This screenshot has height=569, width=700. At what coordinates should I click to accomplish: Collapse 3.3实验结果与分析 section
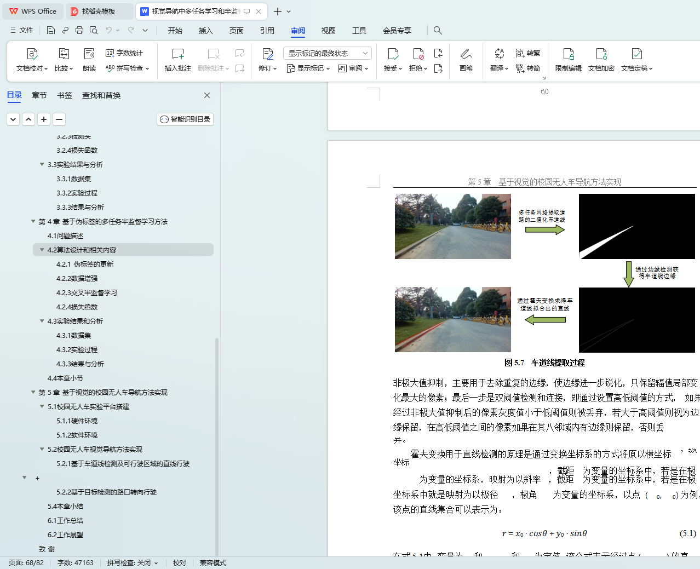pyautogui.click(x=42, y=164)
